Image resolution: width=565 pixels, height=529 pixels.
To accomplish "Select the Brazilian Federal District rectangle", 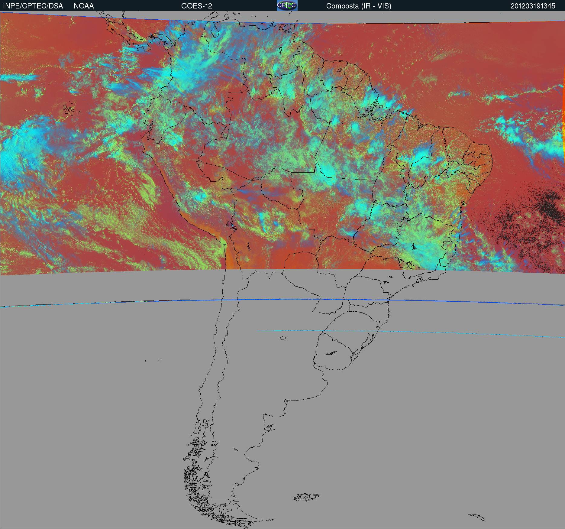I will click(x=394, y=225).
